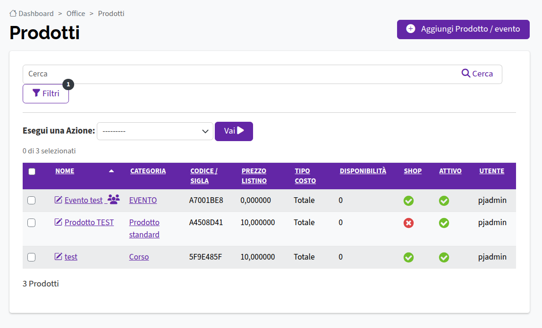
Task: Sort by Utente column header
Action: coord(491,171)
